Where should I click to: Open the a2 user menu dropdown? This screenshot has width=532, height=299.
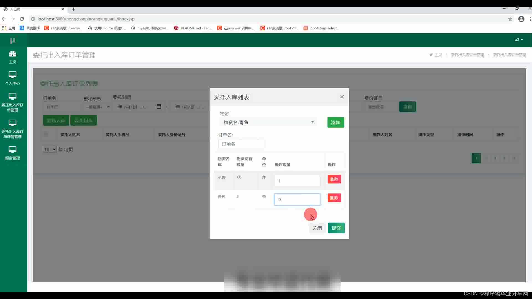point(519,40)
